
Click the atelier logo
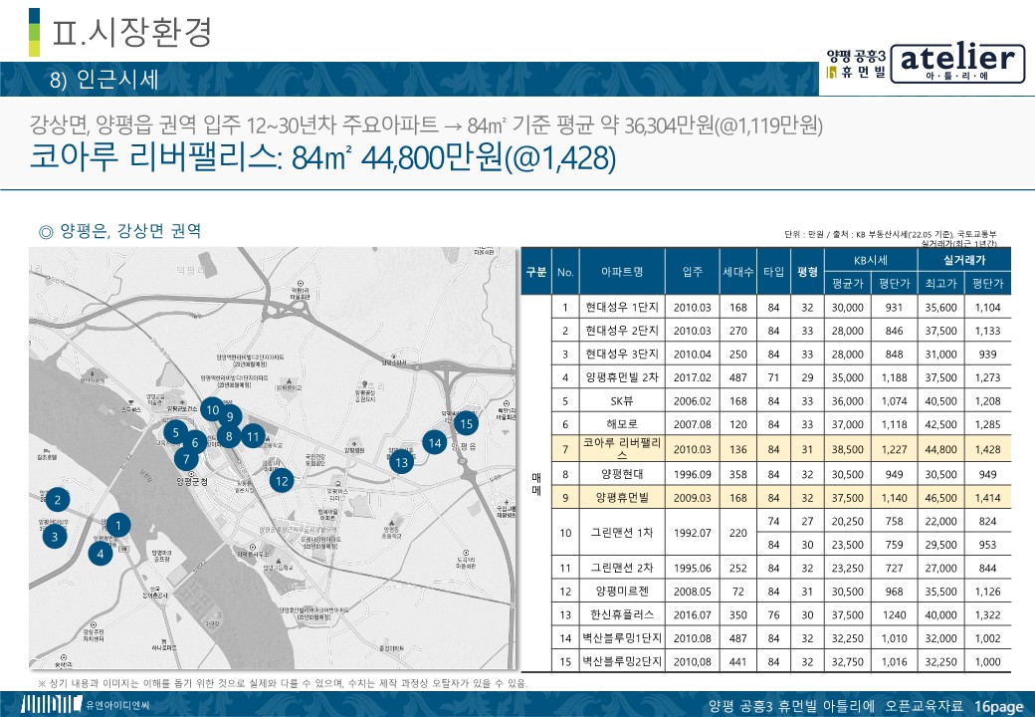click(x=957, y=64)
